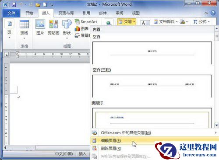Insert a SmartArt graphic
The width and height of the screenshot is (219, 160).
click(x=86, y=22)
